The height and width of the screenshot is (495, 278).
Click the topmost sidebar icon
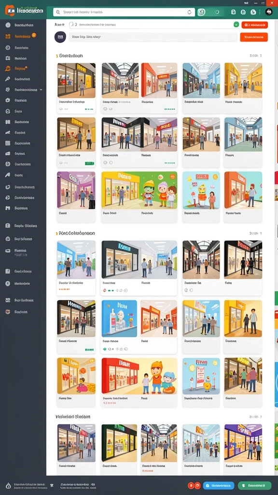click(8, 25)
